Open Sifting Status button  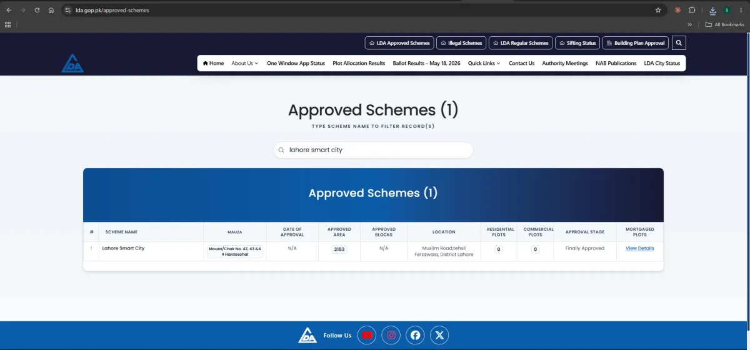click(x=577, y=43)
